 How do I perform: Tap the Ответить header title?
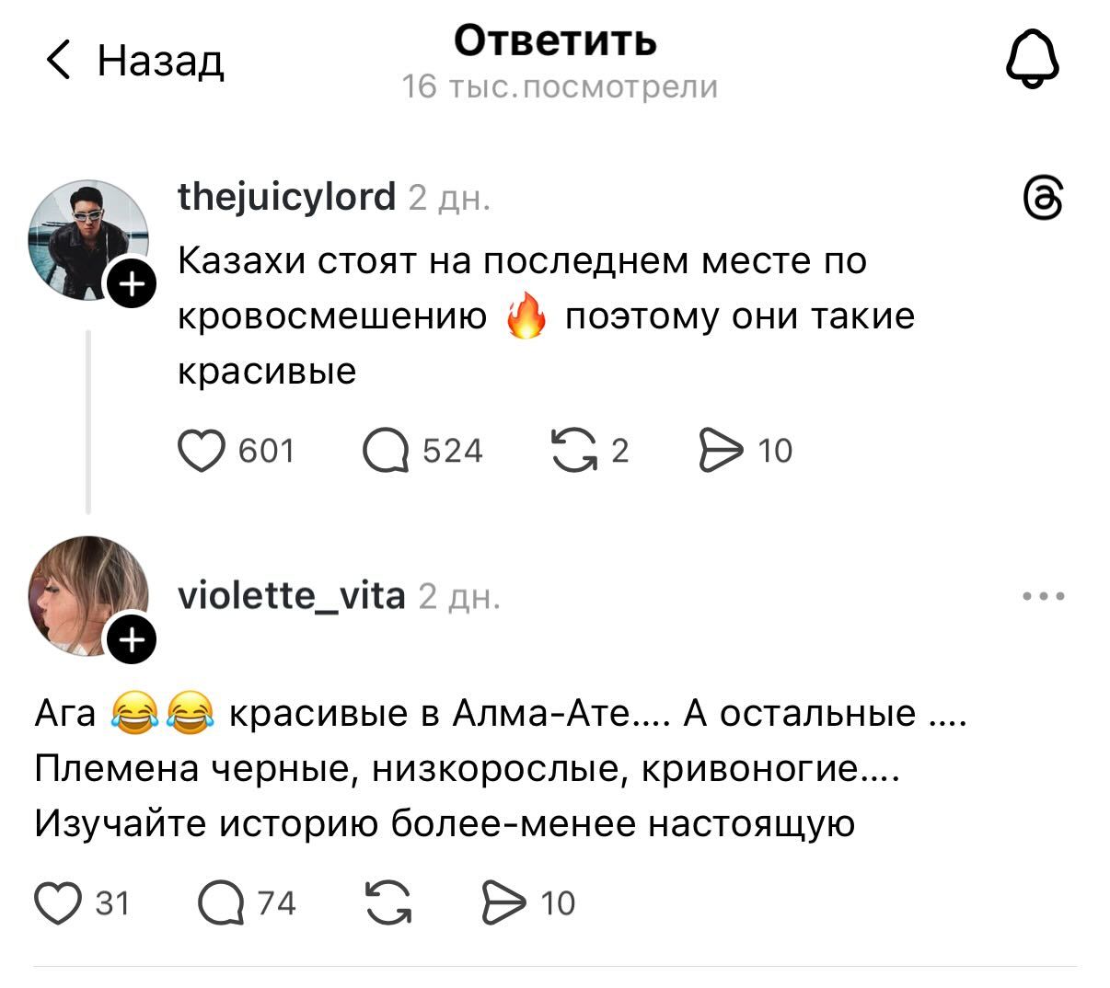555,40
